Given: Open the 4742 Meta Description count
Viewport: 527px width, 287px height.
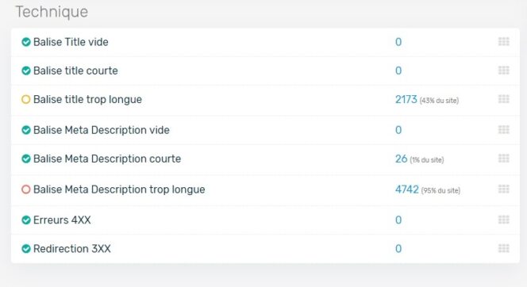Looking at the screenshot, I should click(406, 189).
